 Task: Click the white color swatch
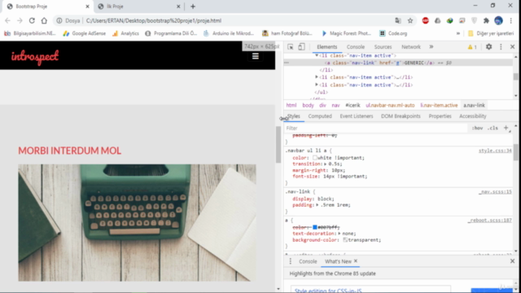tap(315, 158)
